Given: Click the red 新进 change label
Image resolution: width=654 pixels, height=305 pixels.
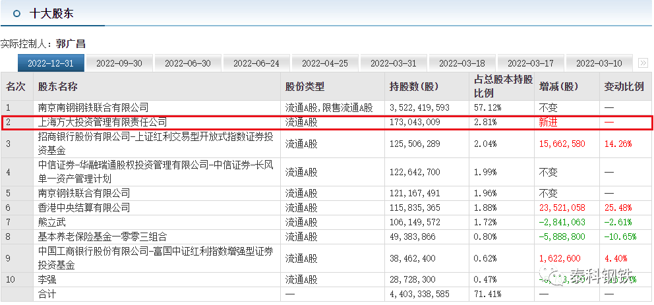Looking at the screenshot, I should tap(548, 122).
